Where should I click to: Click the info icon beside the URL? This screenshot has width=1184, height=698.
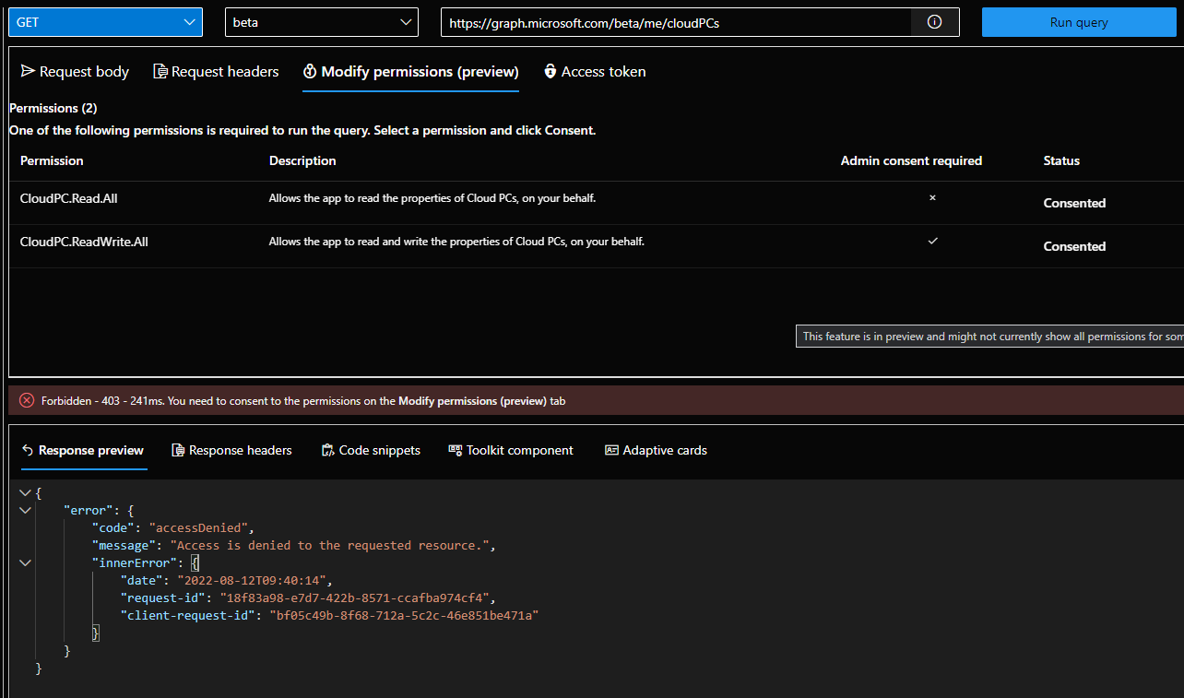[x=935, y=22]
